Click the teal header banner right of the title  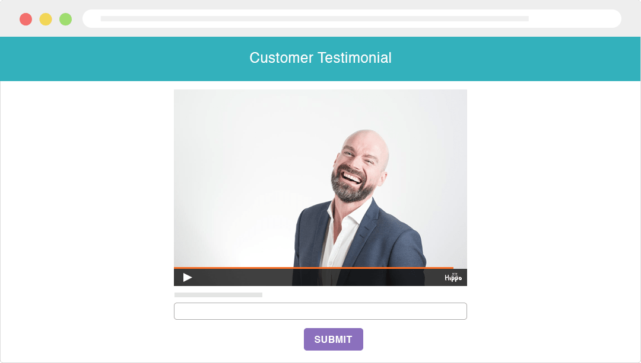click(x=516, y=59)
